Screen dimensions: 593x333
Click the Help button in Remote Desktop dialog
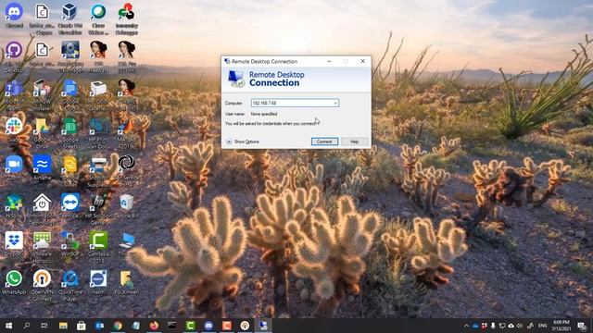pyautogui.click(x=354, y=142)
